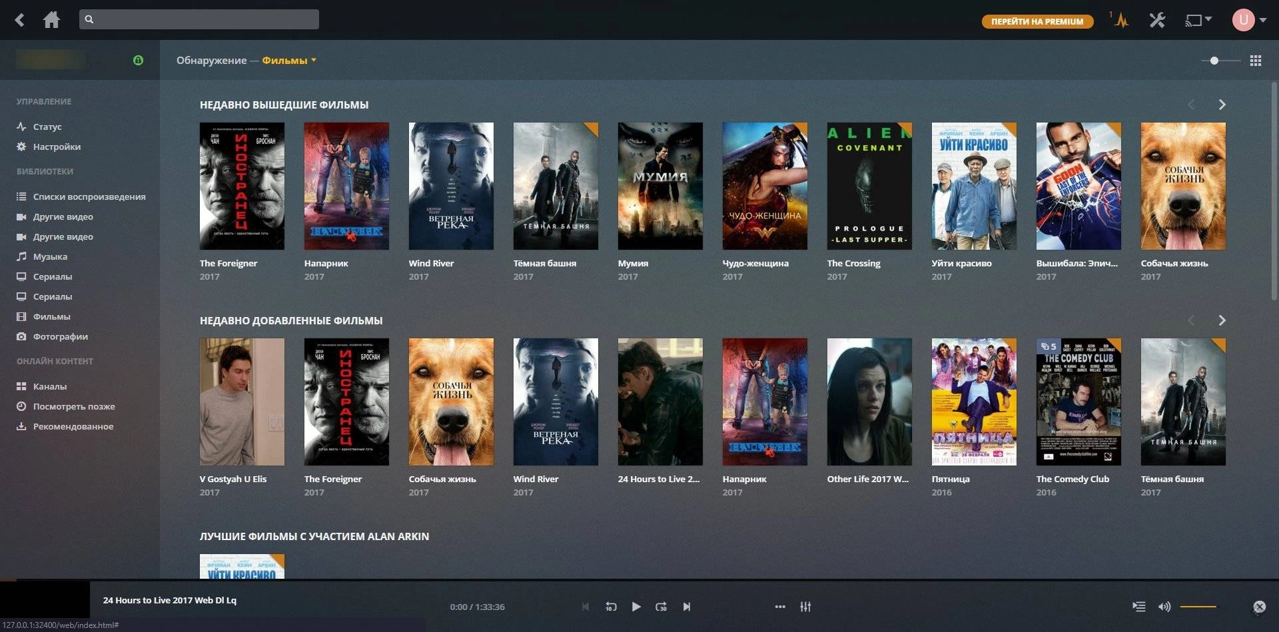This screenshot has width=1279, height=632.
Task: Open the activity alerts icon
Action: click(1121, 20)
